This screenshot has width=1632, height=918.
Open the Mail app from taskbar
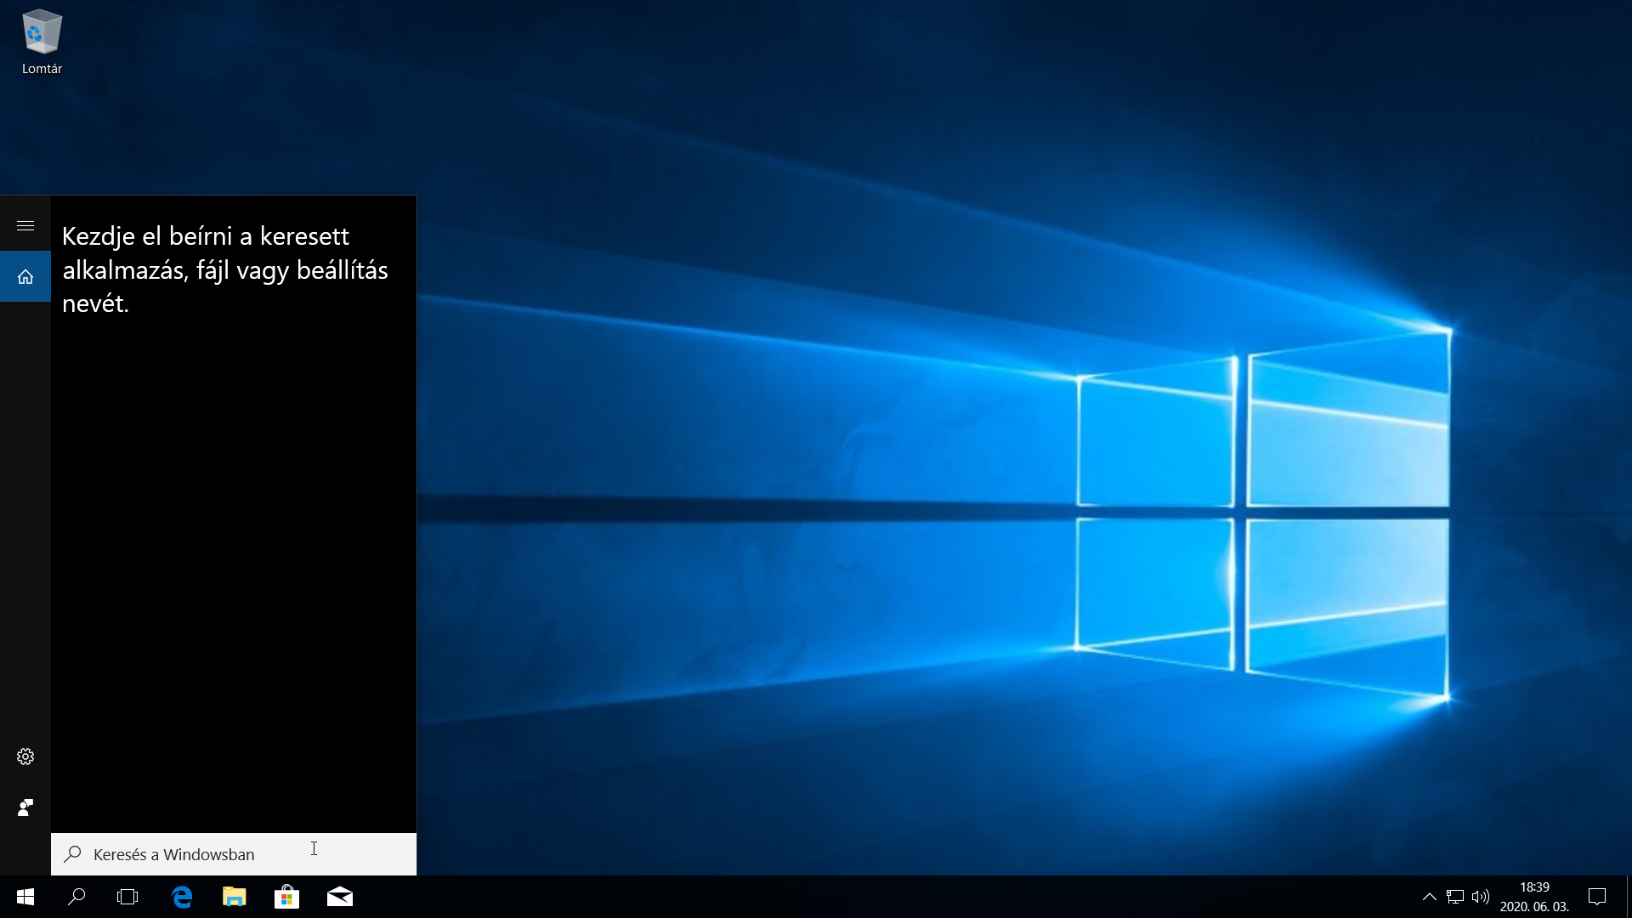[340, 897]
